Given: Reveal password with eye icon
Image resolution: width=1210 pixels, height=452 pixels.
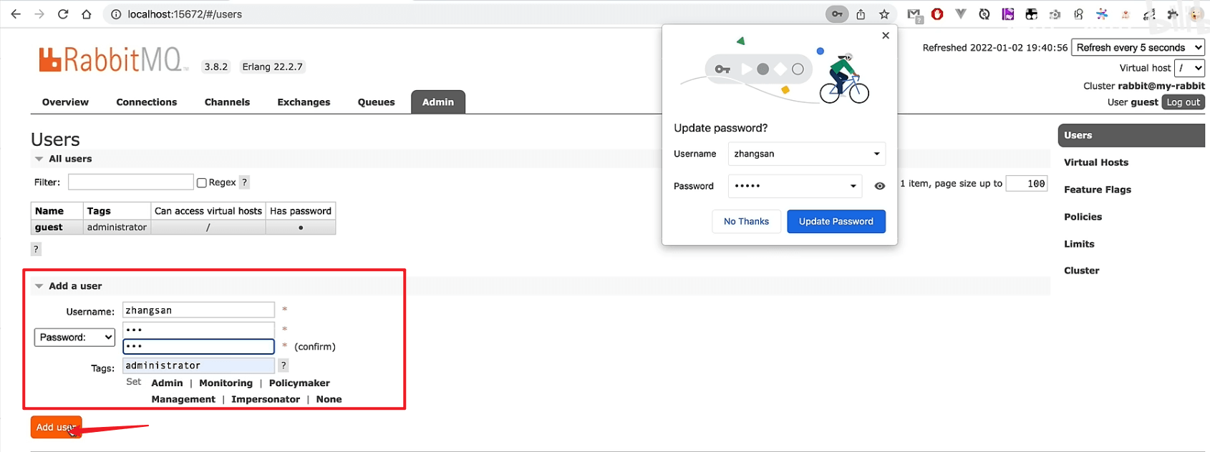Looking at the screenshot, I should (880, 186).
